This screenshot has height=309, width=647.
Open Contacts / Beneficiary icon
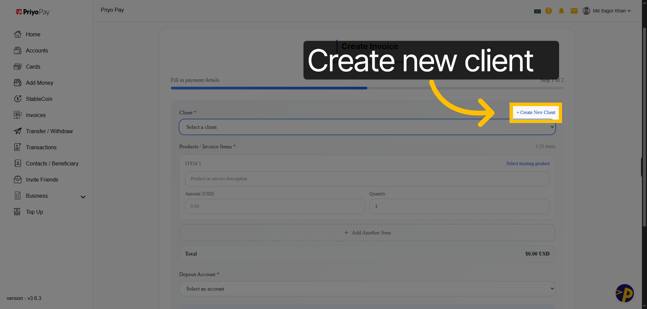coord(18,163)
